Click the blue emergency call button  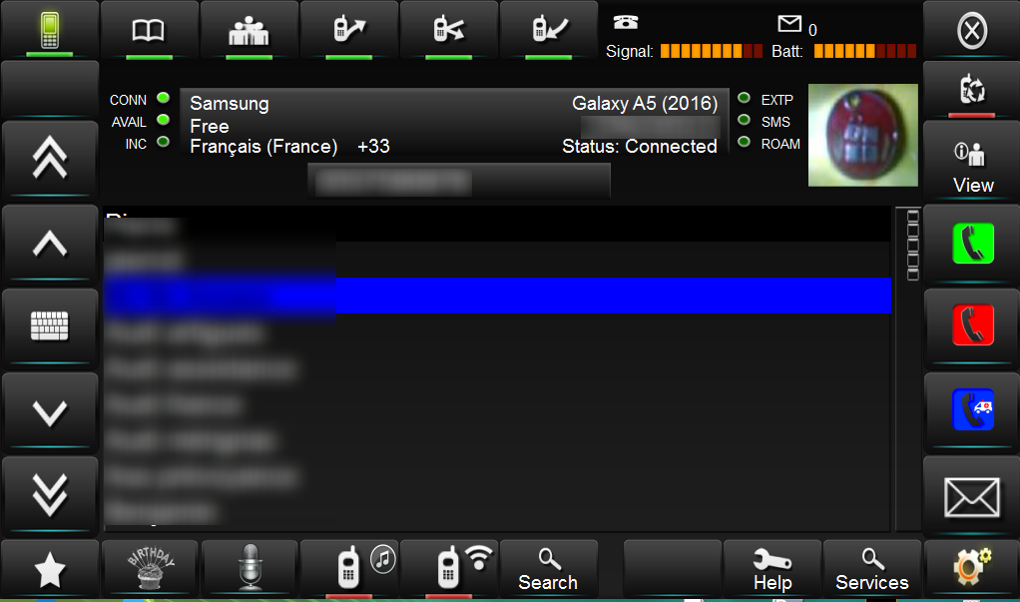click(x=972, y=409)
